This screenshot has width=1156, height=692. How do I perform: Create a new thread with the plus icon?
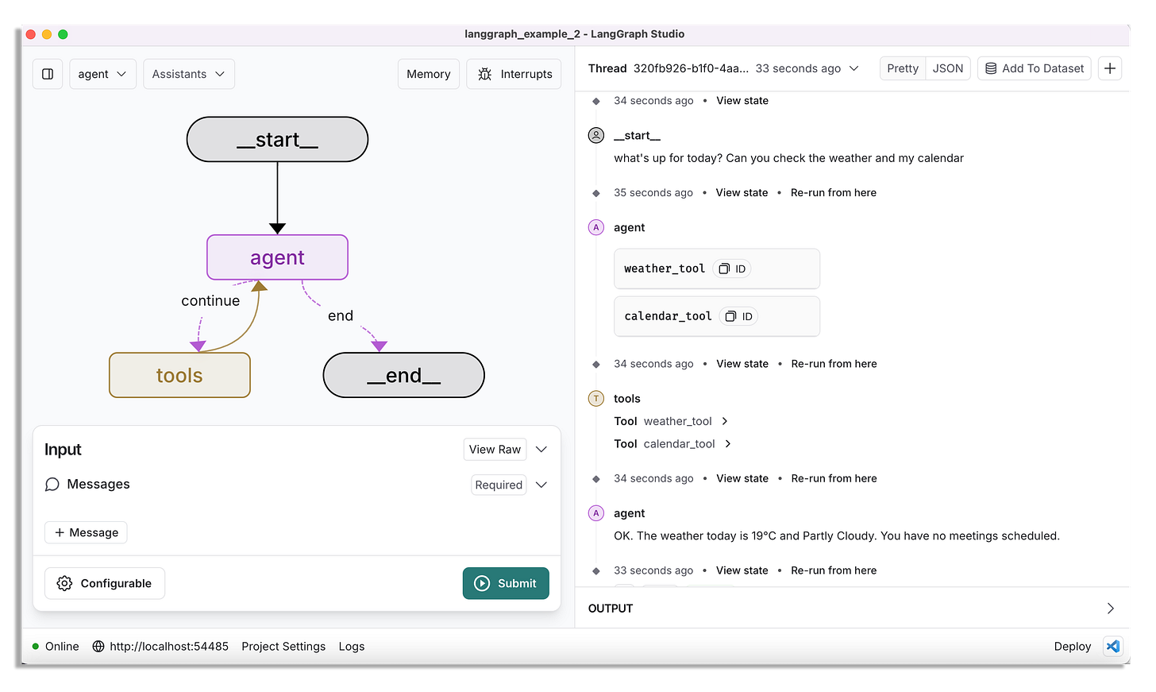(1109, 68)
